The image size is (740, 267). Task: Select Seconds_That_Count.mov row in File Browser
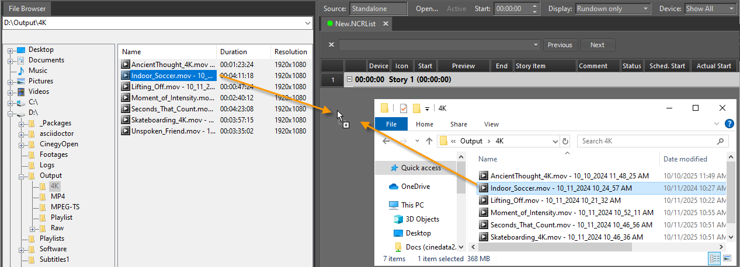(x=215, y=108)
